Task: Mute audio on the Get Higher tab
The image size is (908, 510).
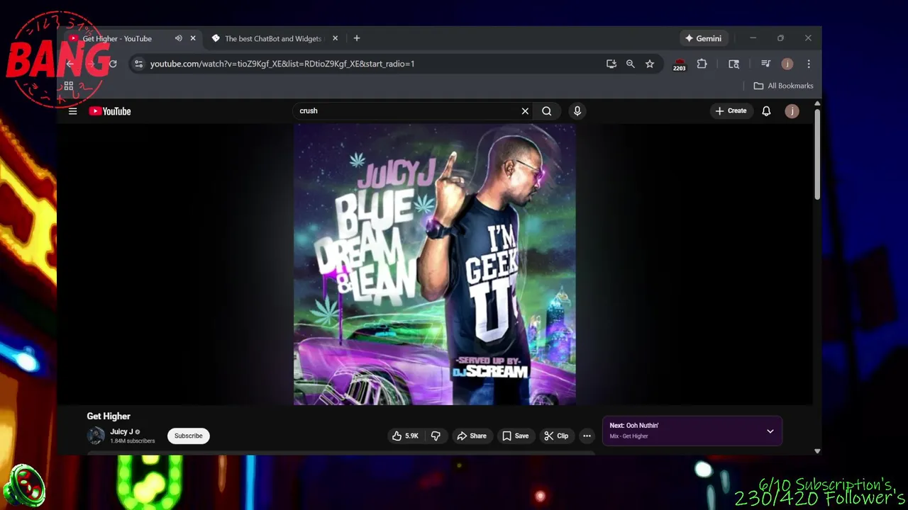Action: pyautogui.click(x=179, y=38)
